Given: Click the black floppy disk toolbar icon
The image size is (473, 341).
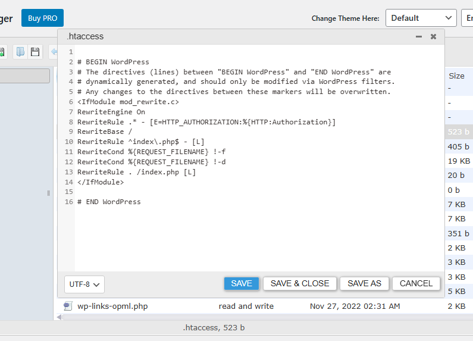Looking at the screenshot, I should pos(35,52).
